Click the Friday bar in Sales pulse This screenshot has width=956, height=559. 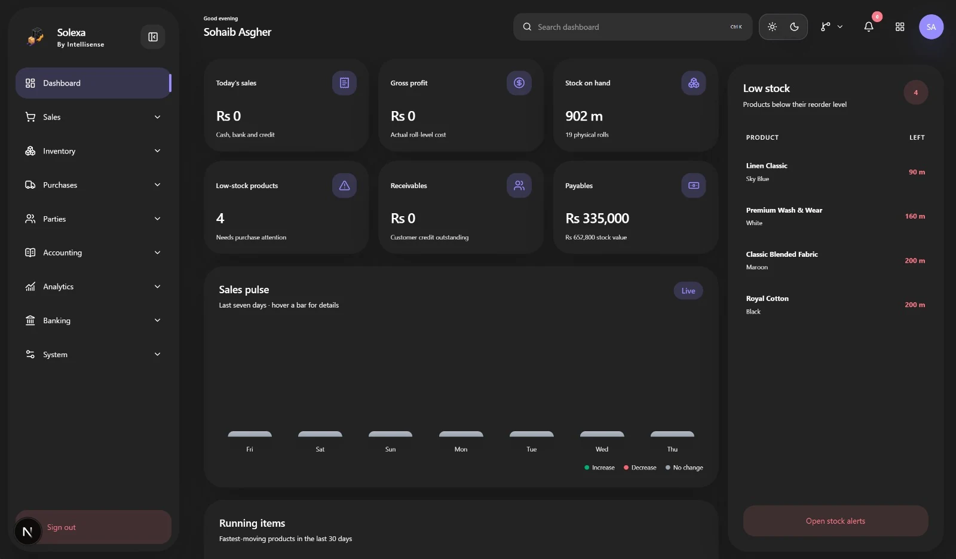pyautogui.click(x=250, y=434)
